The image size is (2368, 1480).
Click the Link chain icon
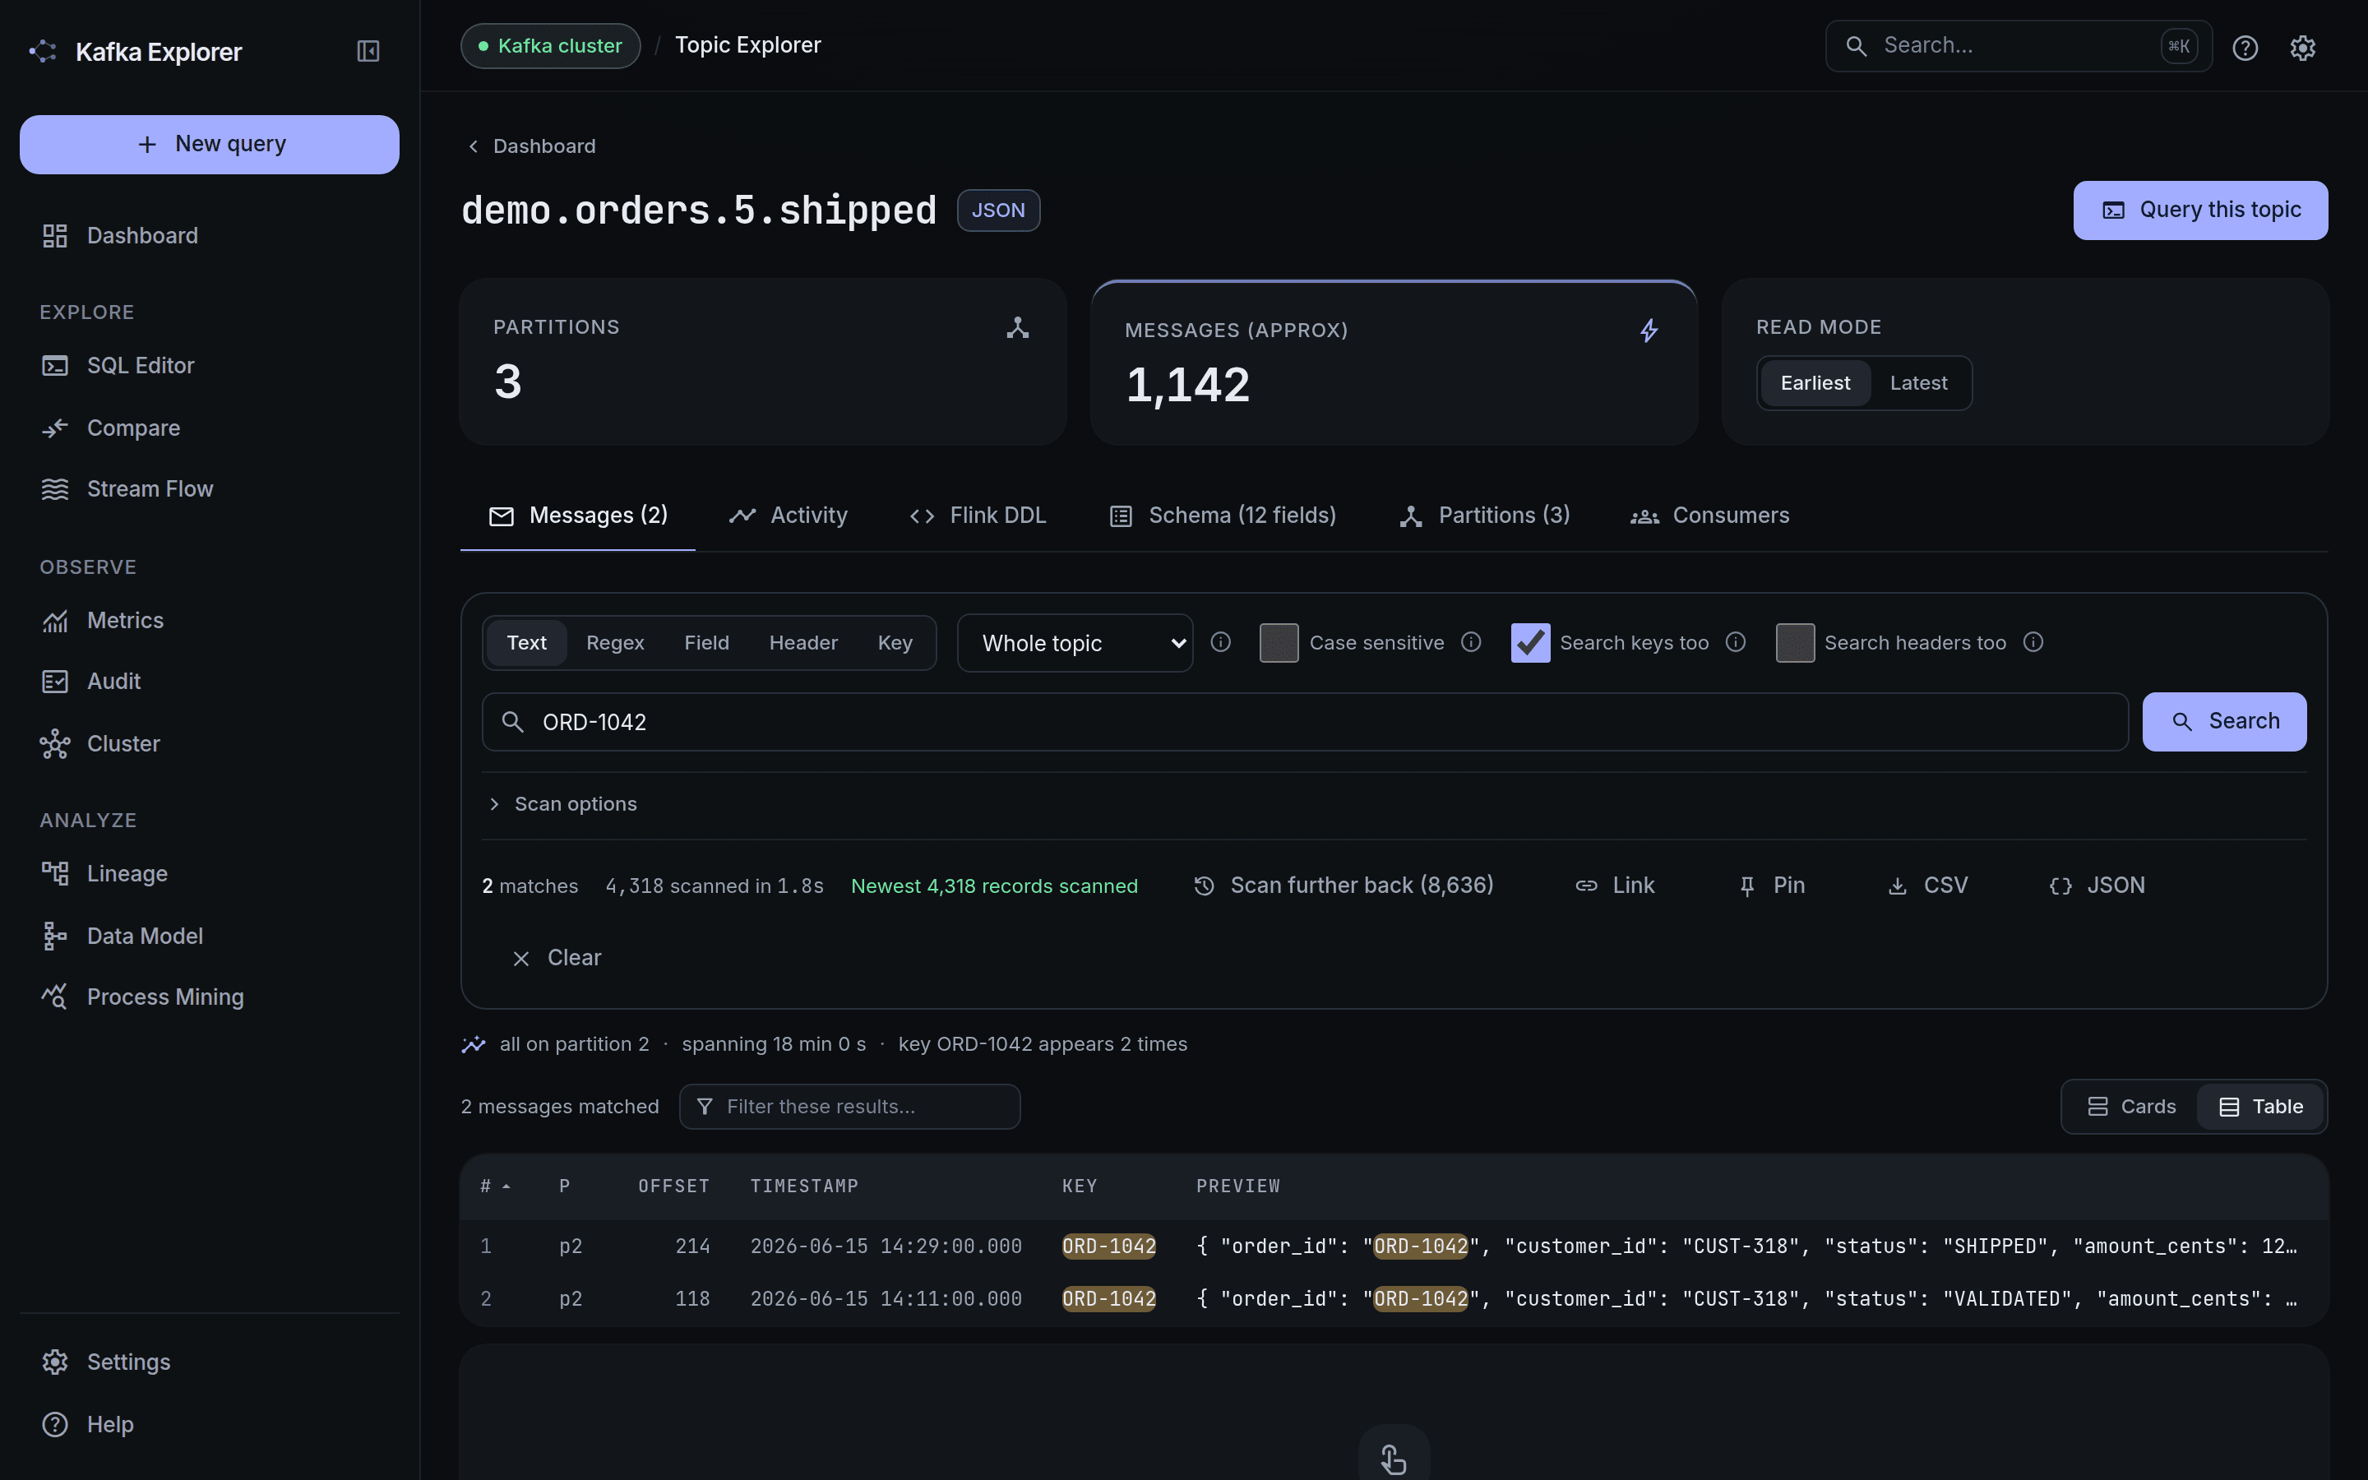tap(1586, 886)
